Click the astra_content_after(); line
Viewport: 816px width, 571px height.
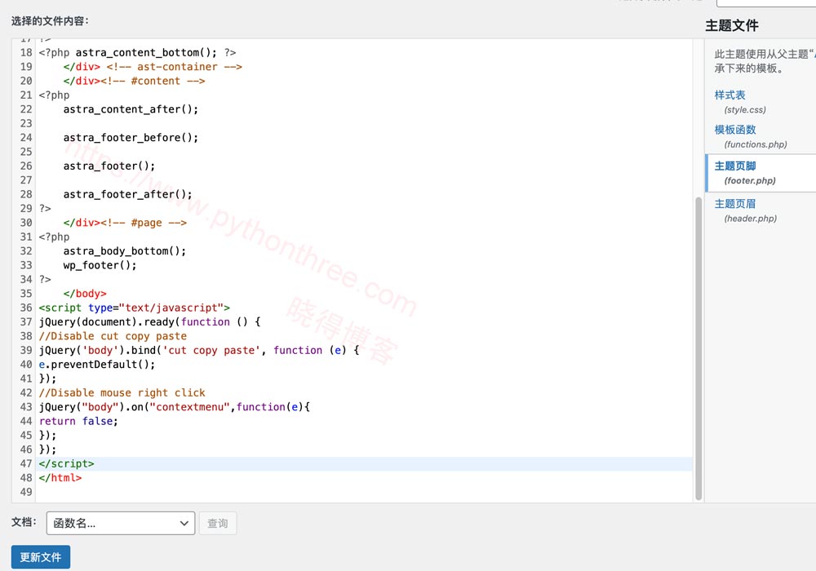(x=131, y=109)
